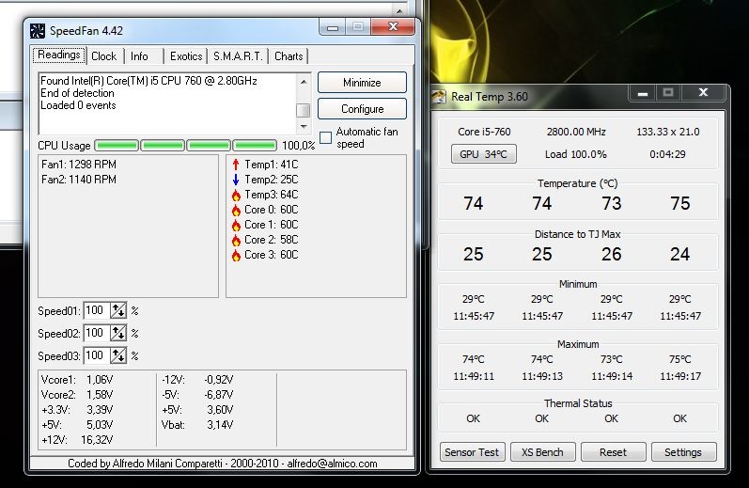Click the SpeedFan Minimize button

(x=362, y=82)
